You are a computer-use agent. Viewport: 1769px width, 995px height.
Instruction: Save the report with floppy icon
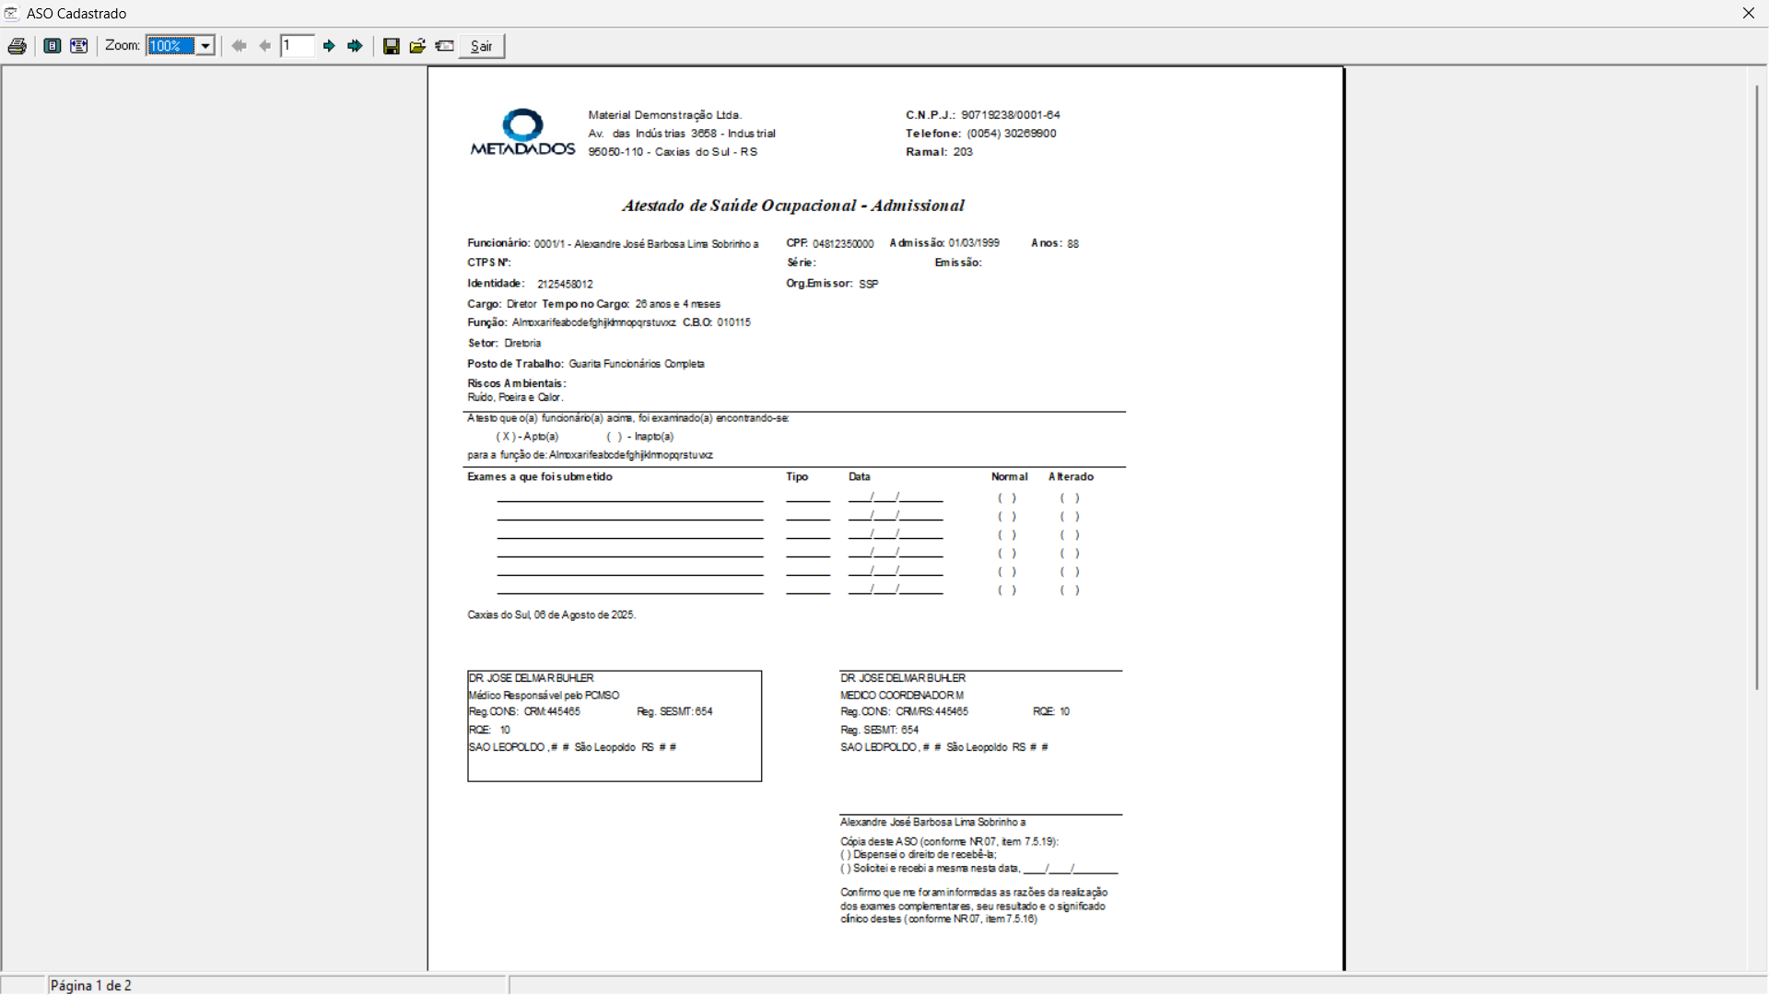[392, 46]
